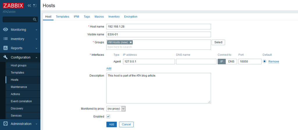Open Services in sidebar
This screenshot has height=130, width=298.
tap(23, 115)
